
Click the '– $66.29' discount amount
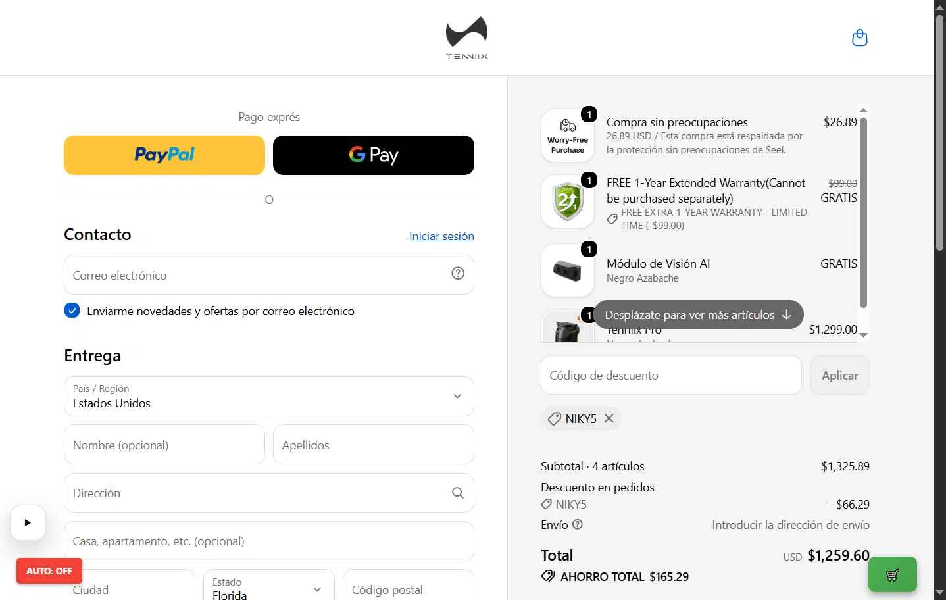coord(848,505)
